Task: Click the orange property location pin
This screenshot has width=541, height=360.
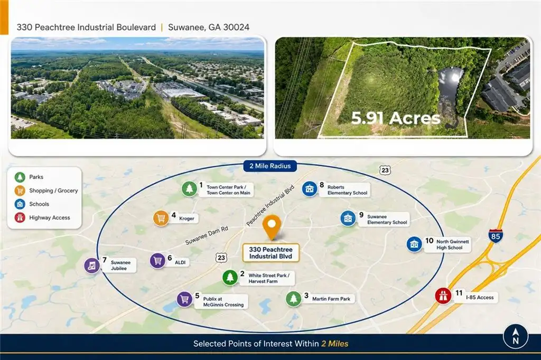Action: [x=272, y=227]
